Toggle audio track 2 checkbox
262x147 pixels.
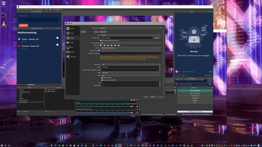pos(104,45)
